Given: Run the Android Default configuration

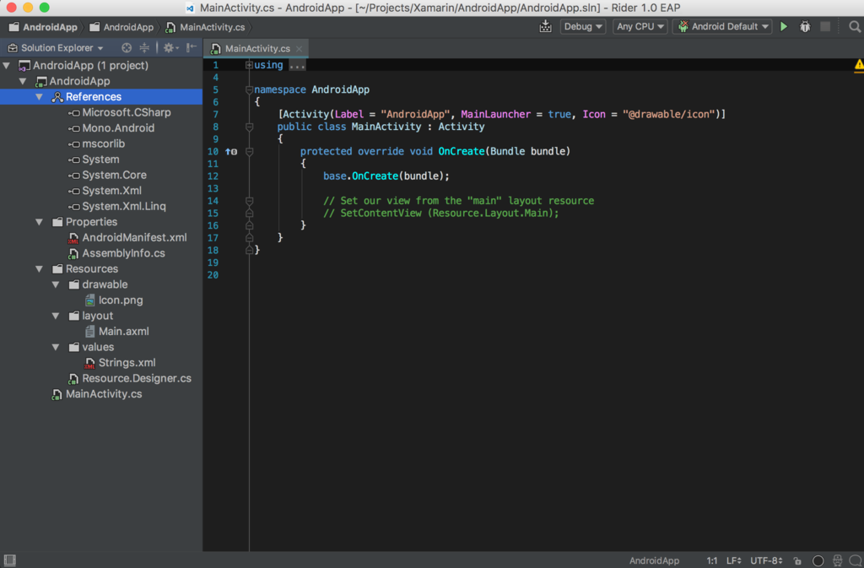Looking at the screenshot, I should [784, 26].
